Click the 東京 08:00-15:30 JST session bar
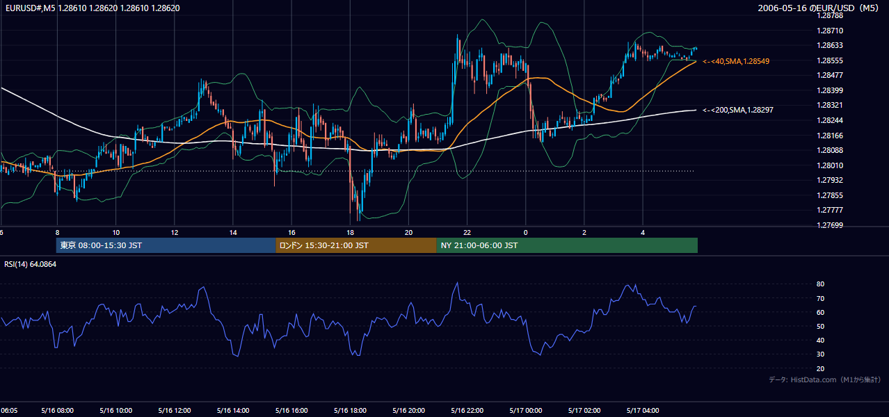Screen dimensions: 889x417 (166, 245)
